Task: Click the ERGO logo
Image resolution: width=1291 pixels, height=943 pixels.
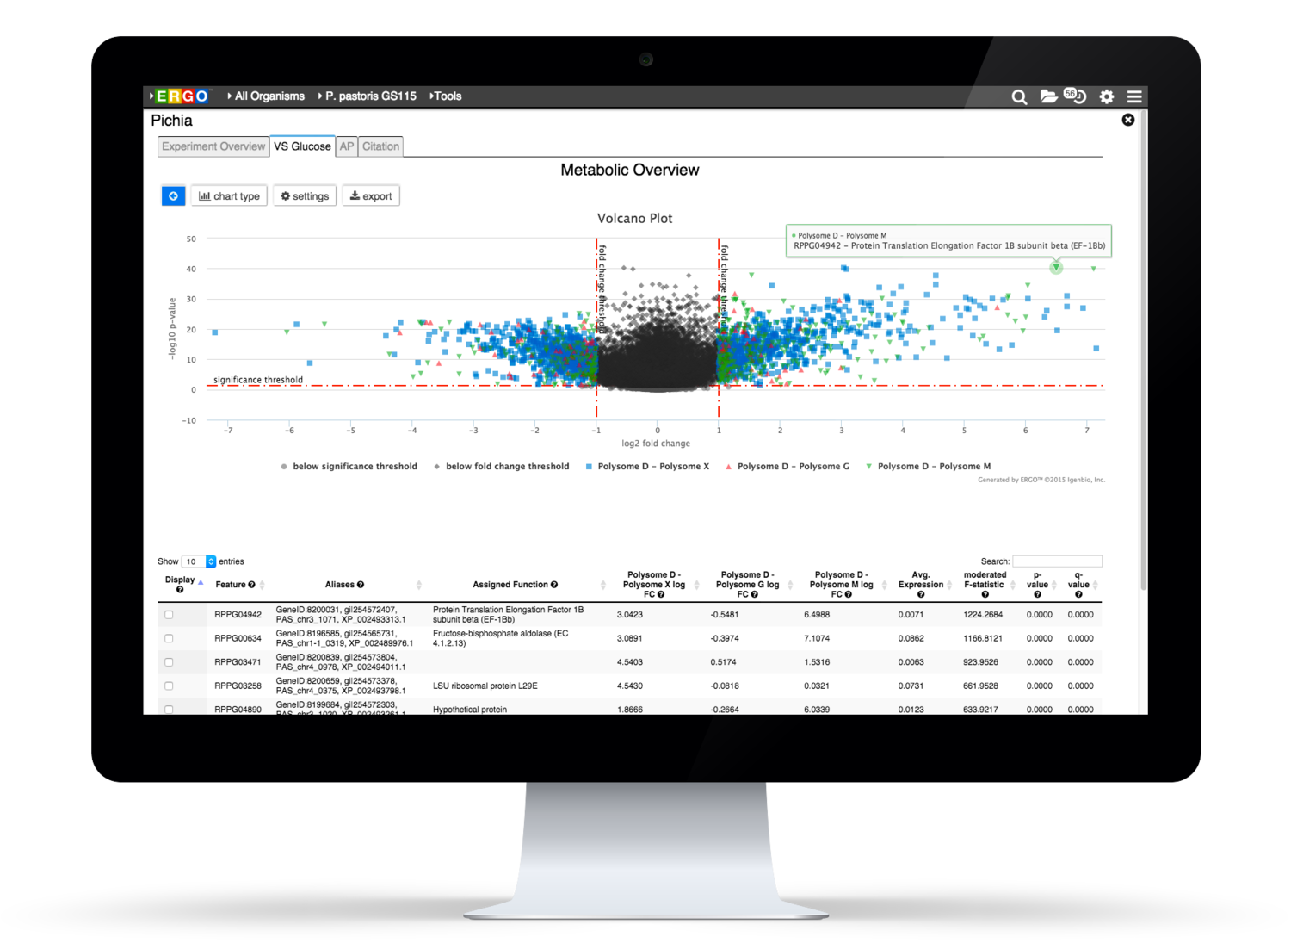Action: (179, 96)
